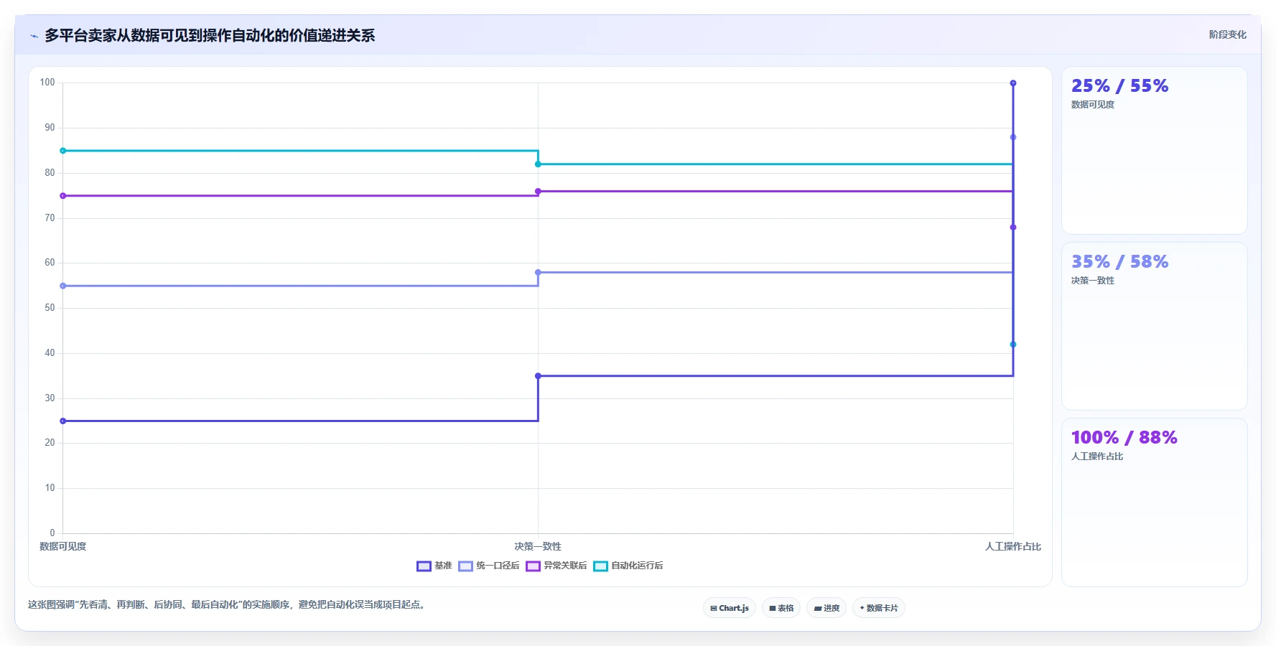Click the 异常关联后 point at 68 on 人工操作占比
1276x646 pixels.
1013,228
